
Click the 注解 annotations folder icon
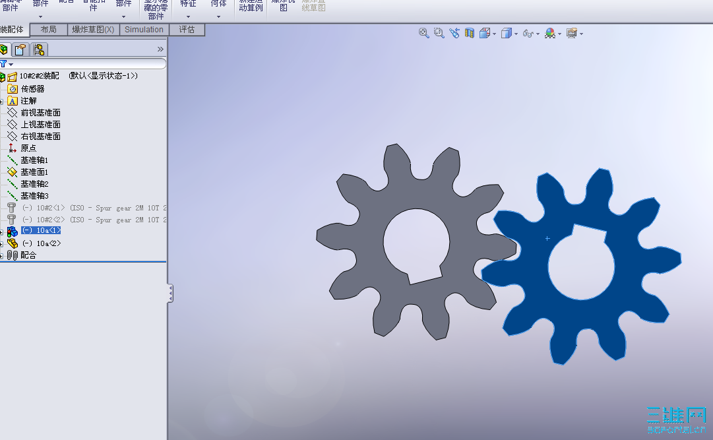click(x=13, y=101)
